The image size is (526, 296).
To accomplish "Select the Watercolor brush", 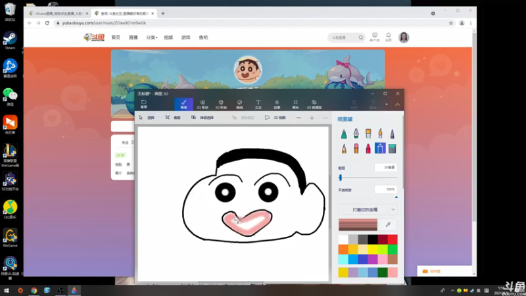I will click(380, 134).
